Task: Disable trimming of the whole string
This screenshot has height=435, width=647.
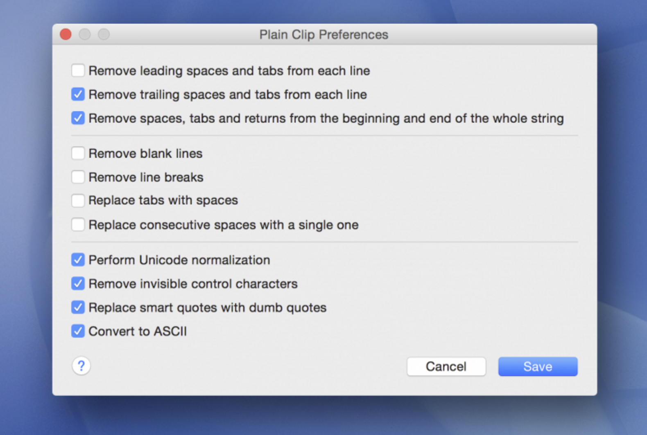Action: click(x=78, y=118)
